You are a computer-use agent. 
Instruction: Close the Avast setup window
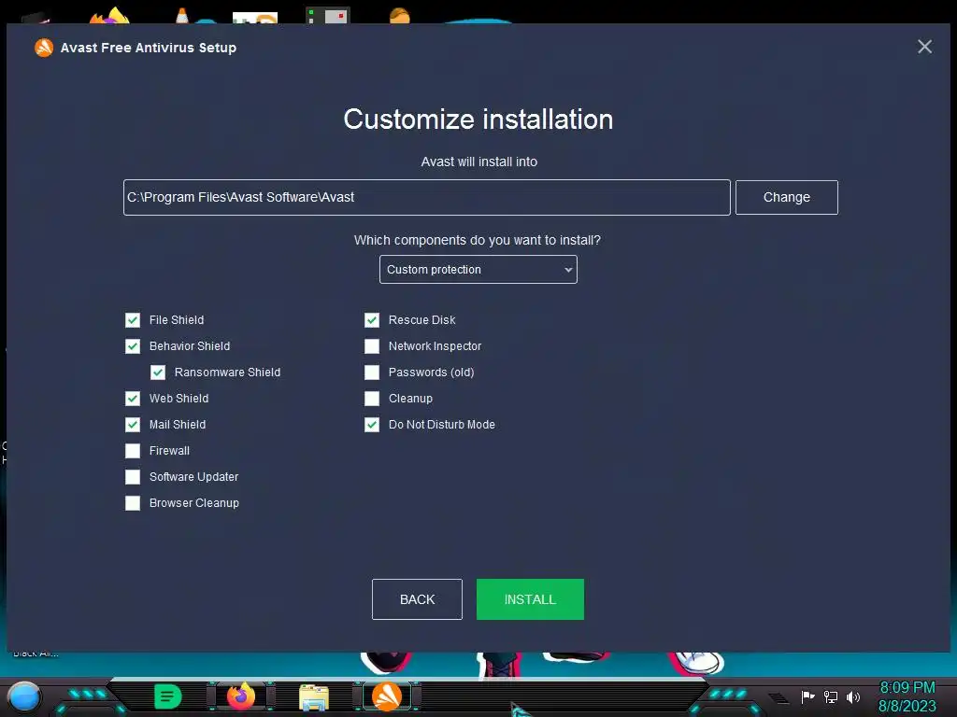click(924, 47)
